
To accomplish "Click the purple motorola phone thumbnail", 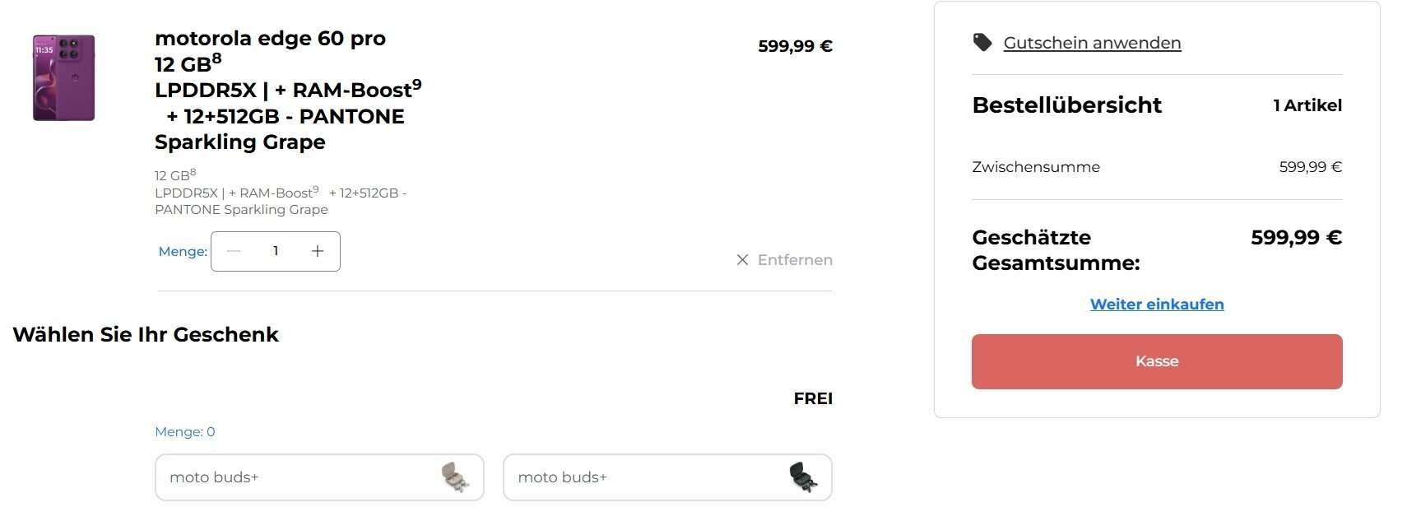I will 63,78.
